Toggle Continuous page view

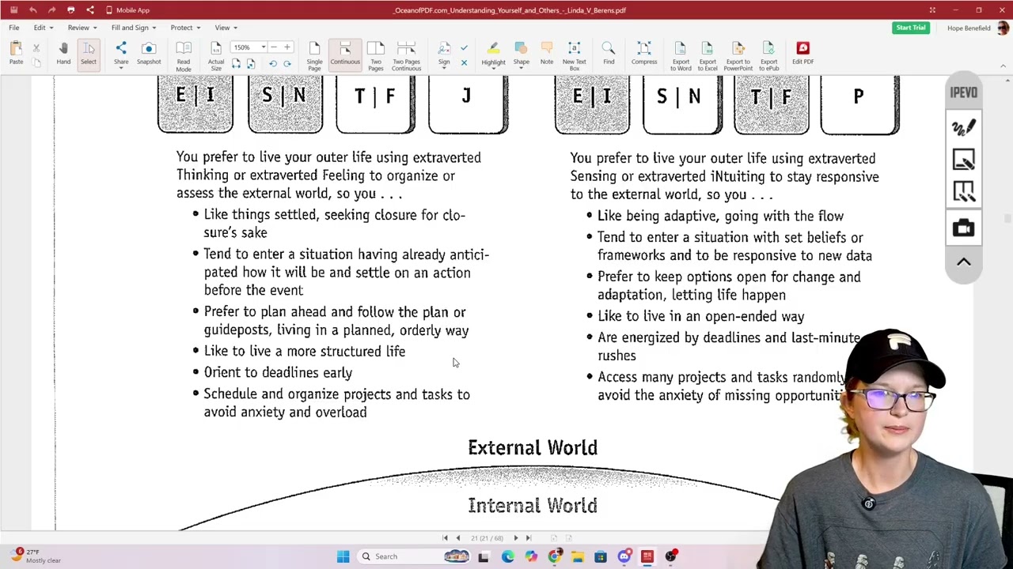(345, 54)
